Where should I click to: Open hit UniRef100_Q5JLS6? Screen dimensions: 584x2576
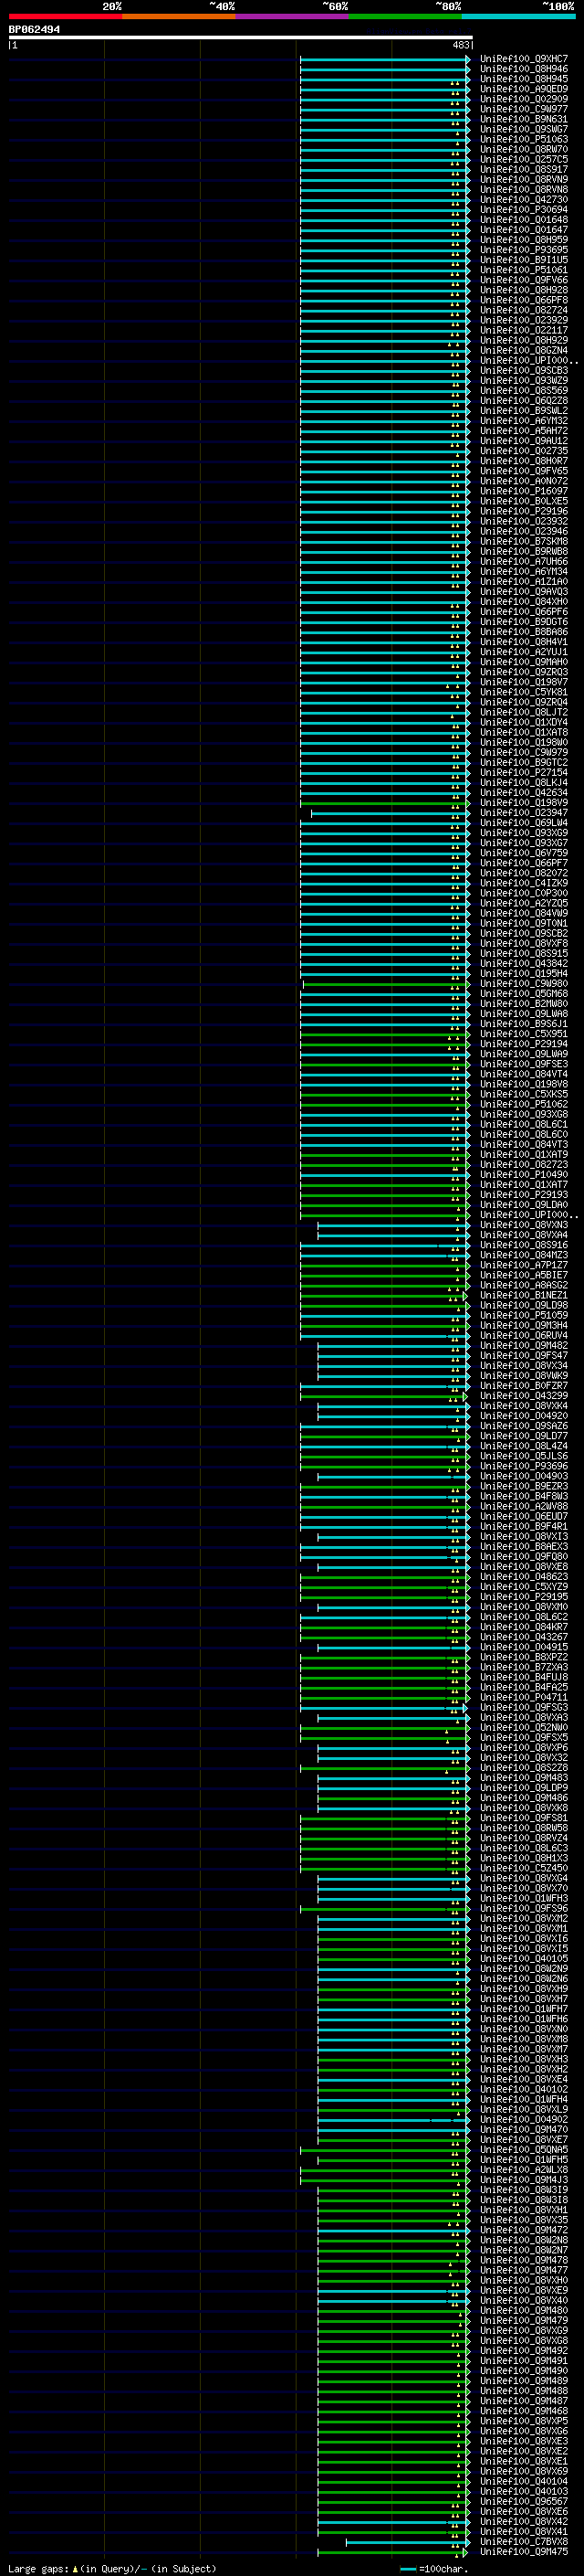click(x=524, y=1456)
